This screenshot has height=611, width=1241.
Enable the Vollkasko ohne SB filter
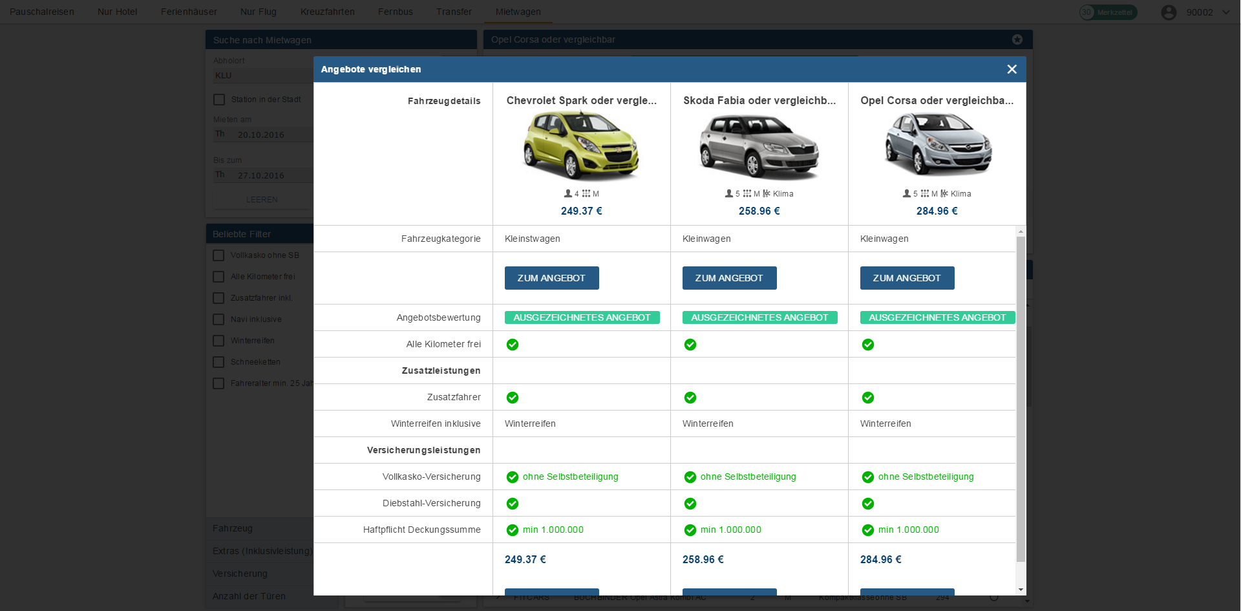(219, 255)
